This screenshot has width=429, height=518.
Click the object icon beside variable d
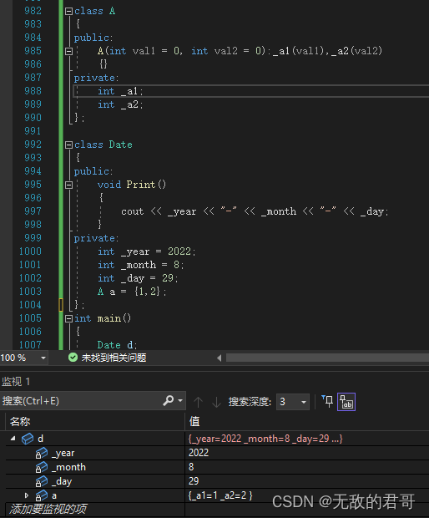point(28,439)
